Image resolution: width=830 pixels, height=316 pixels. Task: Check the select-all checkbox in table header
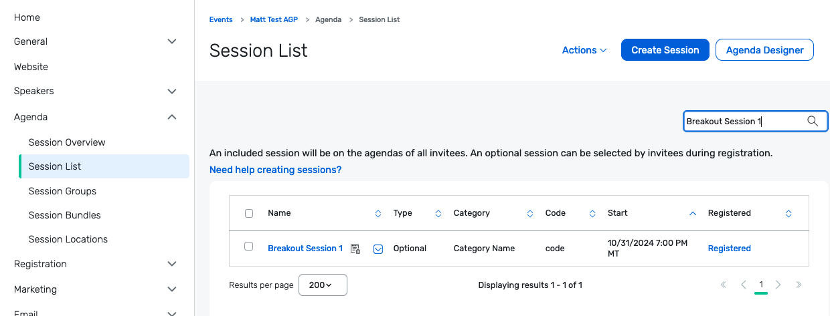(x=249, y=214)
